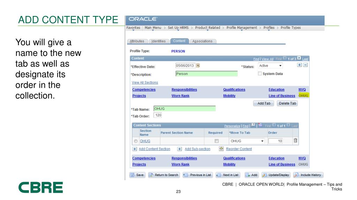Image resolution: width=357 pixels, height=200 pixels.
Task: Click the Reorder Content icon
Action: pos(221,149)
